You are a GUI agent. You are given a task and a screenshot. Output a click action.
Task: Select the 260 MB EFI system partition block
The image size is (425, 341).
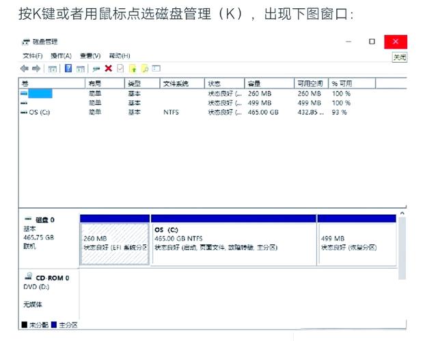coord(115,240)
